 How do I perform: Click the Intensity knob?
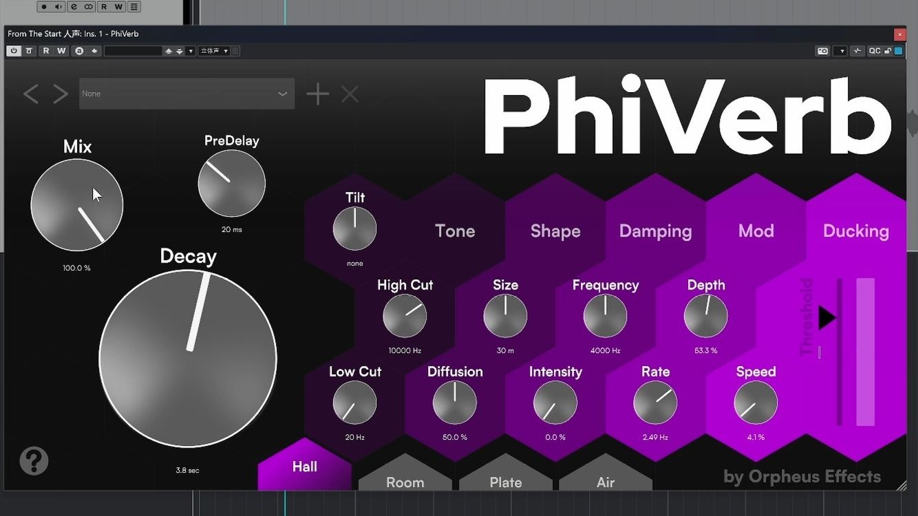coord(555,402)
